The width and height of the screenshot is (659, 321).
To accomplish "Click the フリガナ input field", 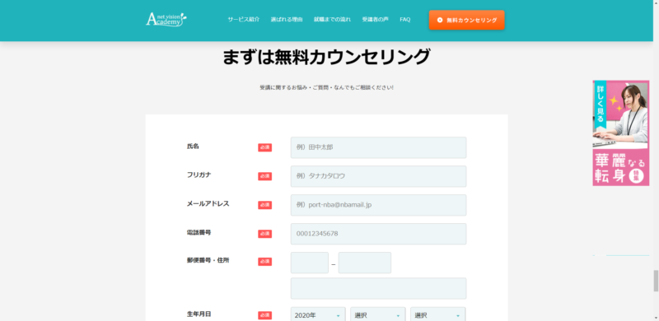I will tap(378, 176).
